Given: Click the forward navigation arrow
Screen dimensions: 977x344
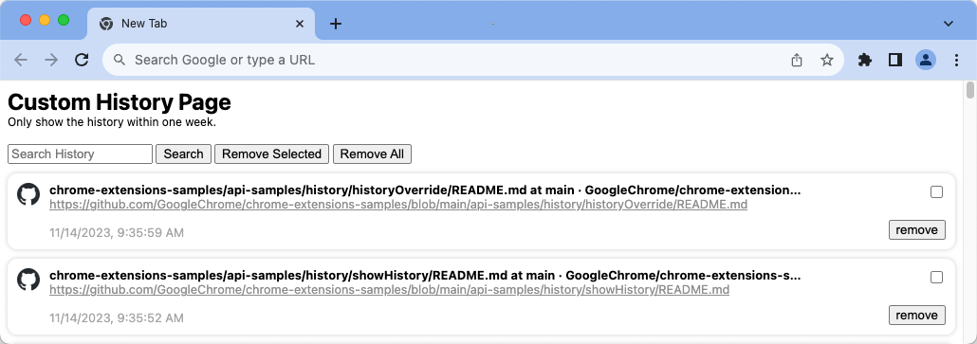Looking at the screenshot, I should click(x=52, y=60).
